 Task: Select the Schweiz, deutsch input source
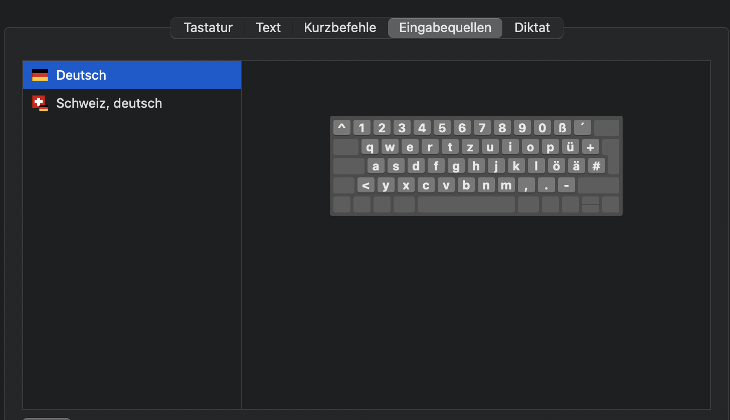tap(109, 103)
